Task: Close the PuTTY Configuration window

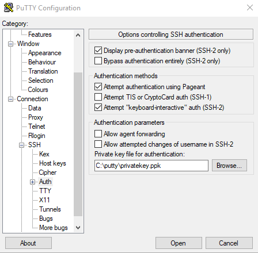Action: (250, 7)
